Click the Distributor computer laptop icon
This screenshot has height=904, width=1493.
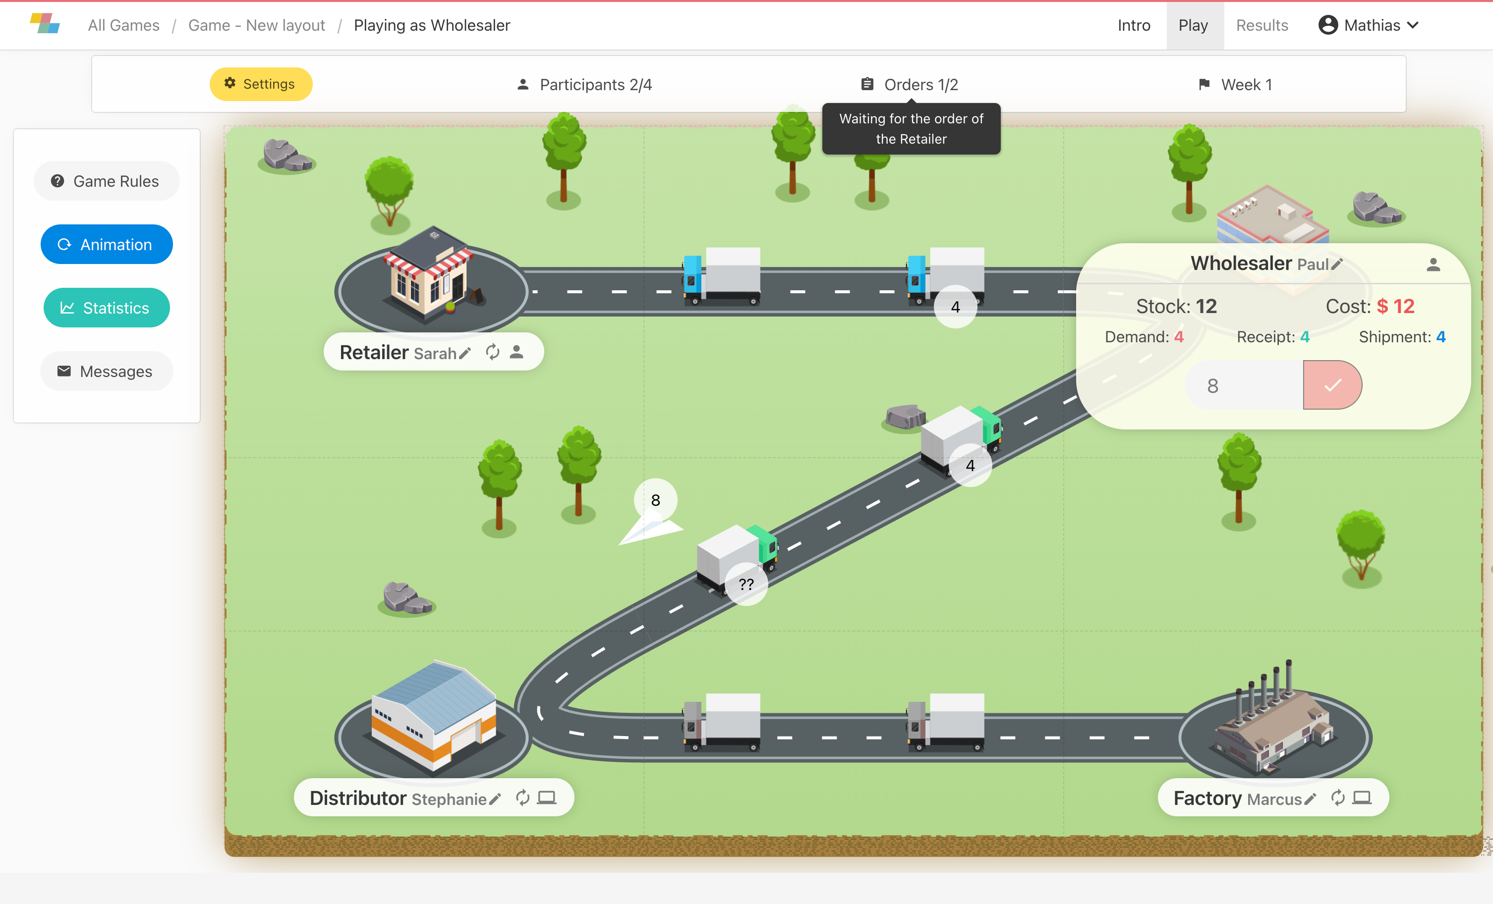[x=547, y=798]
